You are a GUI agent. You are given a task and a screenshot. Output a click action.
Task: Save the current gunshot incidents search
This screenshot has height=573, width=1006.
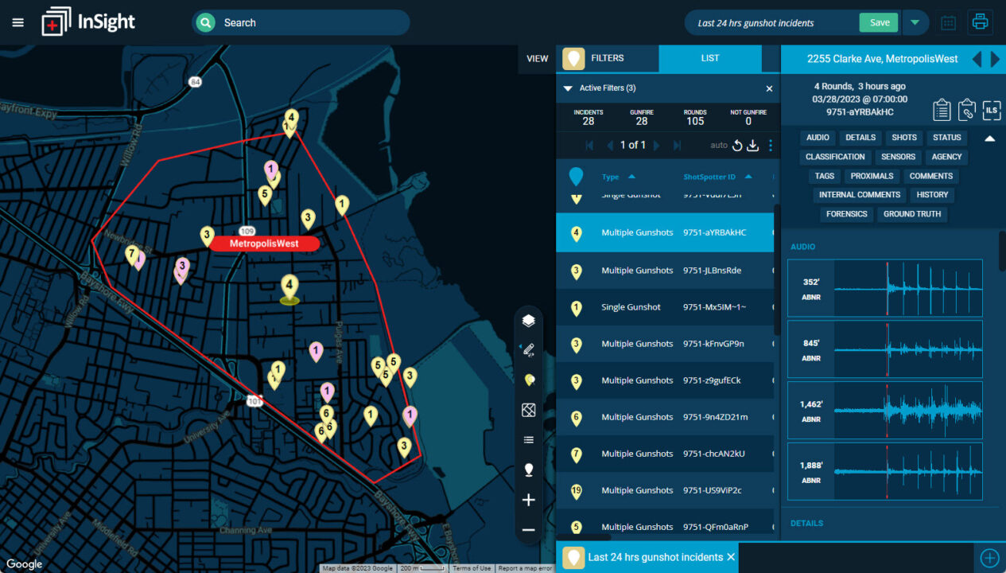pyautogui.click(x=879, y=22)
